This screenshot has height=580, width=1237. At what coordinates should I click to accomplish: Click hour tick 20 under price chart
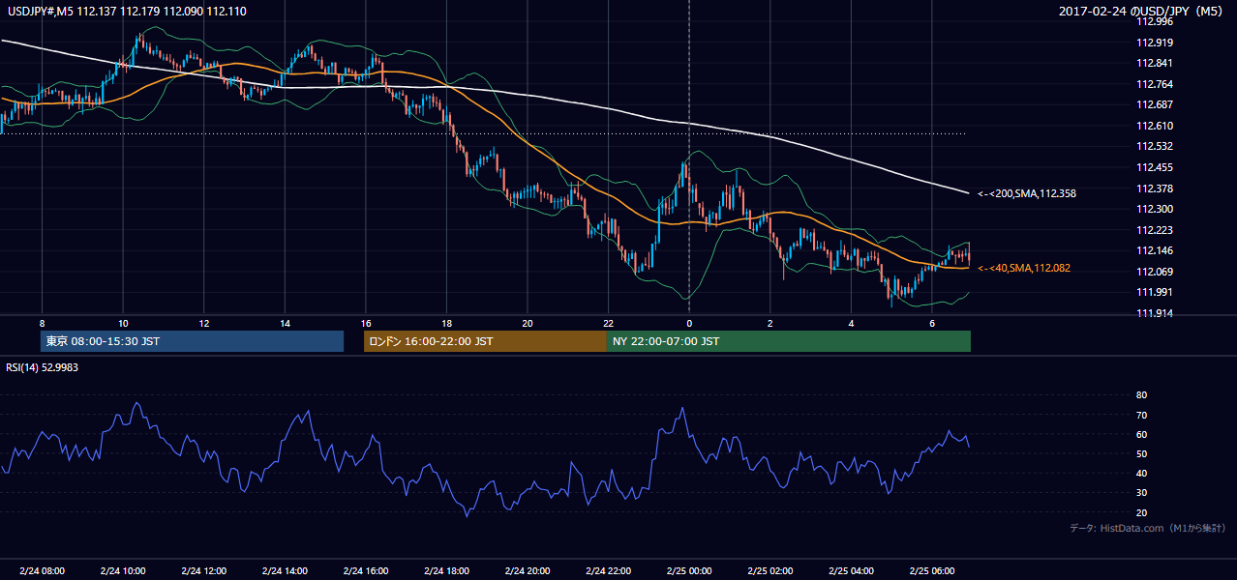click(527, 323)
